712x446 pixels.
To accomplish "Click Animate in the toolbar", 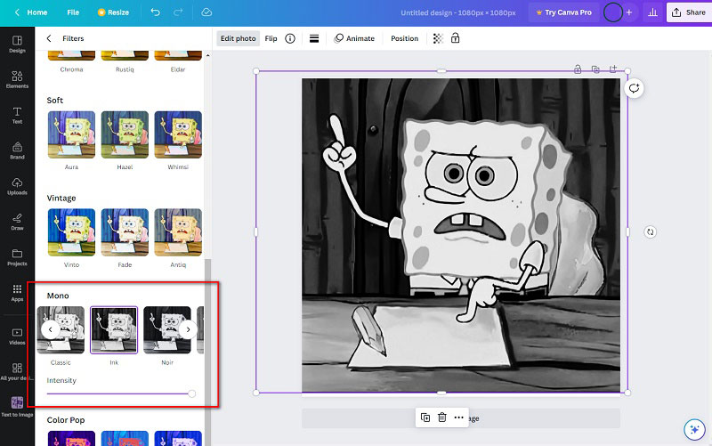I will tap(354, 38).
